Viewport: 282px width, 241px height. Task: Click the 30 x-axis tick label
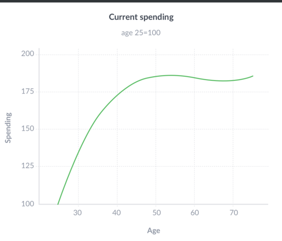point(77,213)
